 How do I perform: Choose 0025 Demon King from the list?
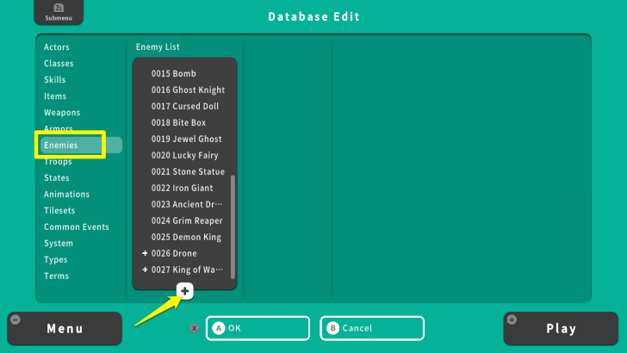coord(185,238)
